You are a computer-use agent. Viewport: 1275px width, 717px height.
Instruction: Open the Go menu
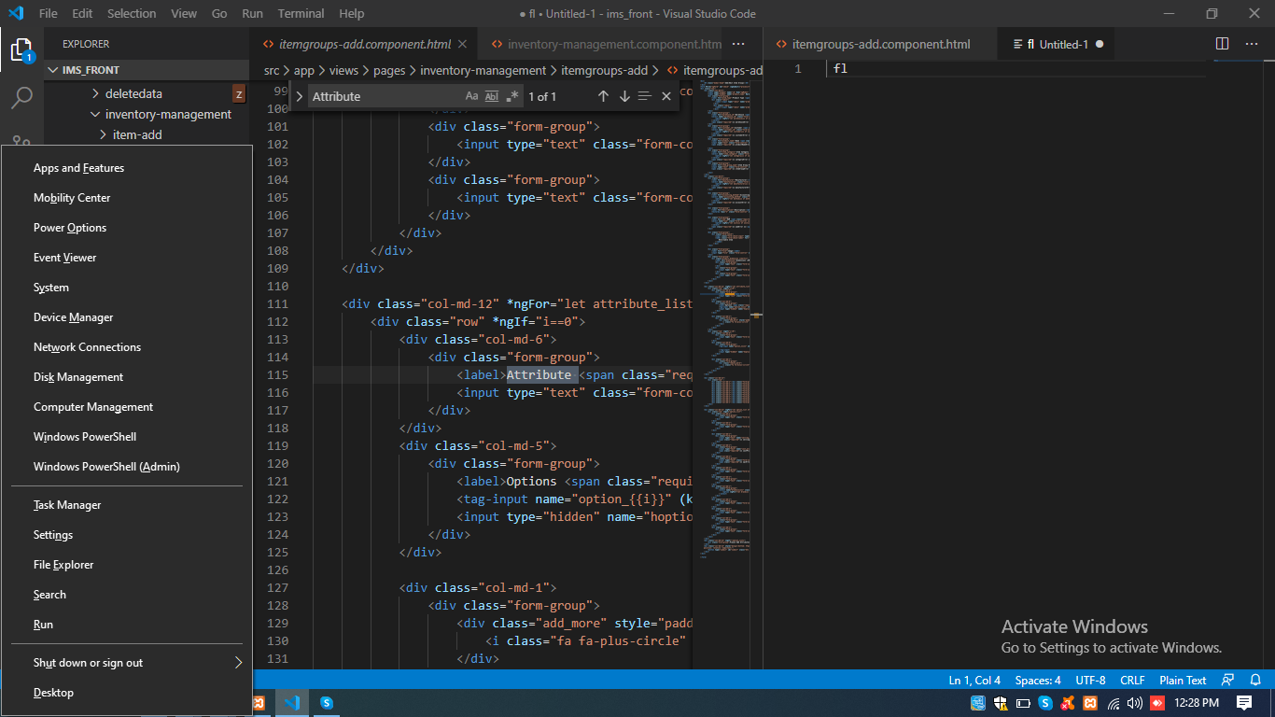(x=219, y=14)
